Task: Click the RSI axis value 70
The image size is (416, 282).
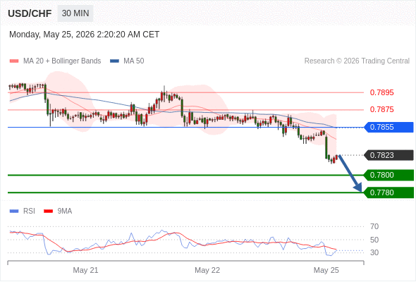Action: (x=374, y=226)
